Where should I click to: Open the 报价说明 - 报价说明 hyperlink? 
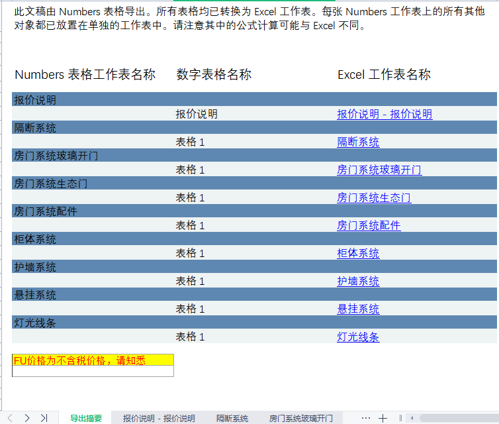[x=385, y=114]
